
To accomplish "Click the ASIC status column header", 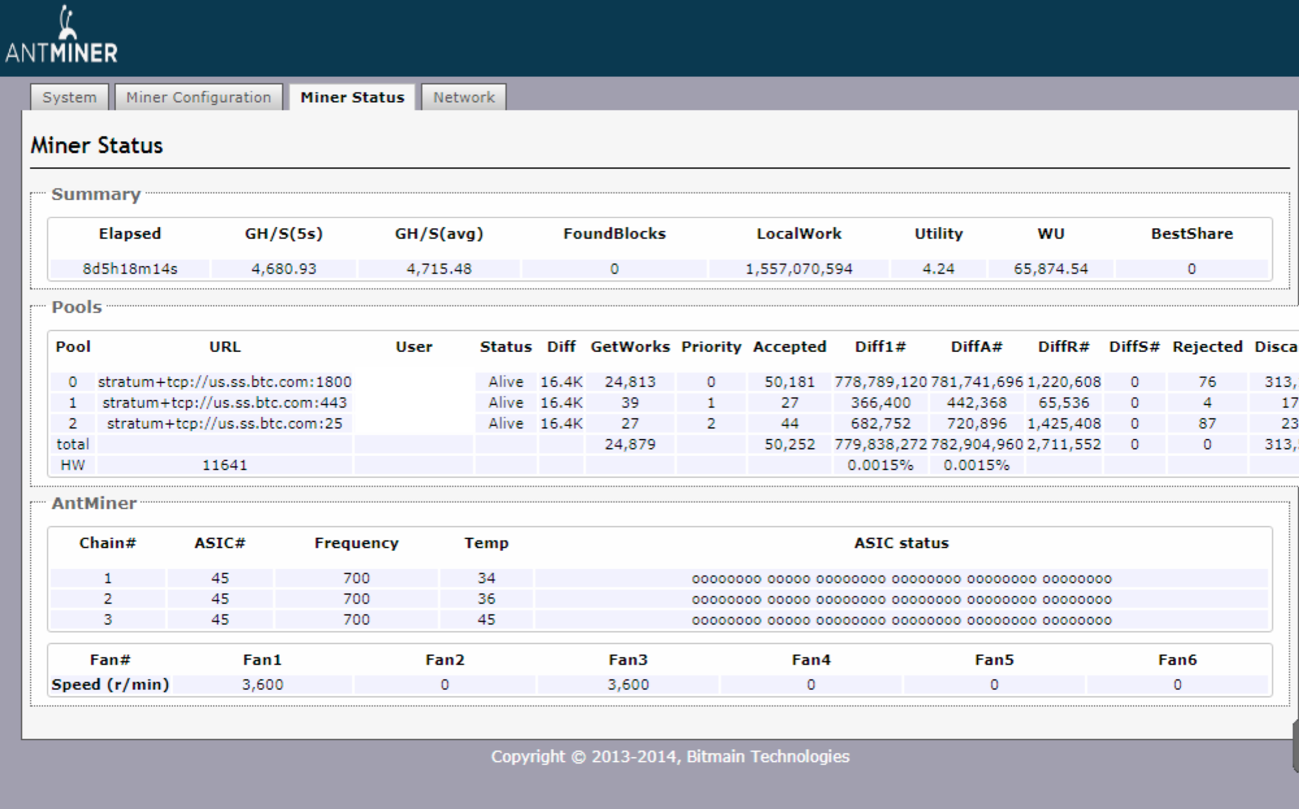I will (x=901, y=543).
